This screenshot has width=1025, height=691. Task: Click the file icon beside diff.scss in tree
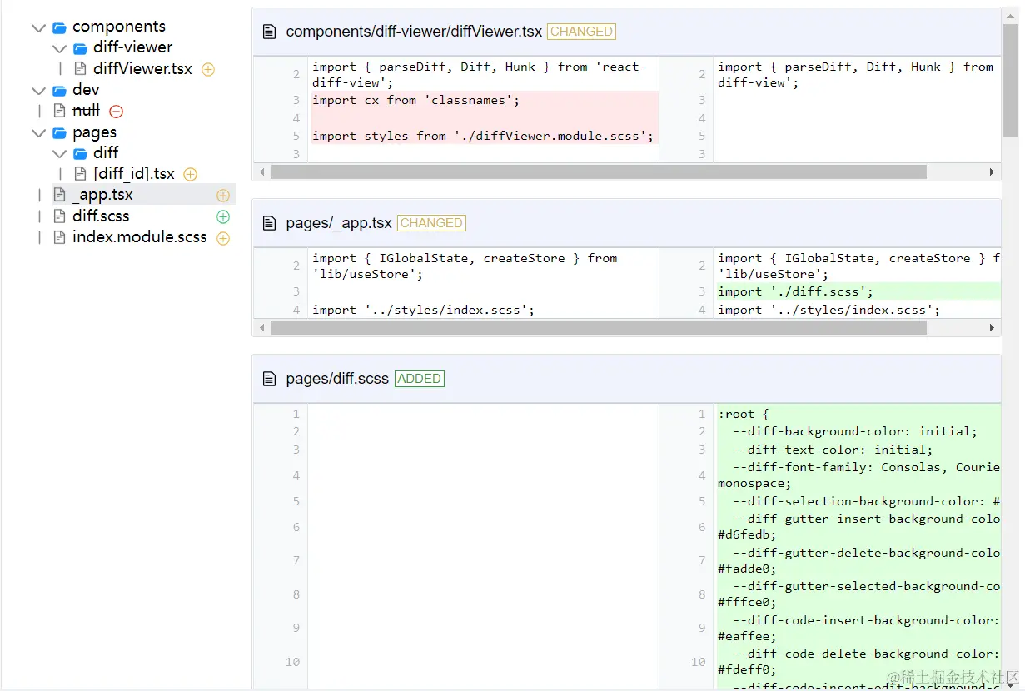pyautogui.click(x=59, y=216)
